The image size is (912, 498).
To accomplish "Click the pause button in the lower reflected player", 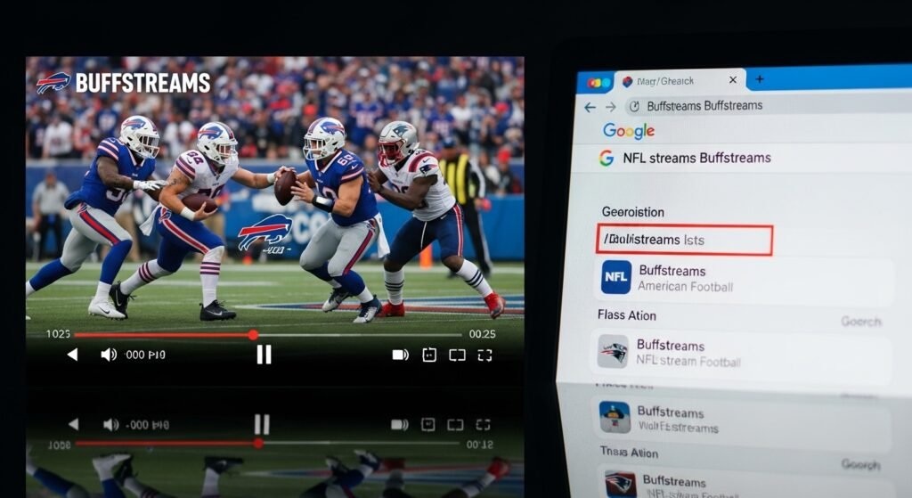I will point(263,425).
